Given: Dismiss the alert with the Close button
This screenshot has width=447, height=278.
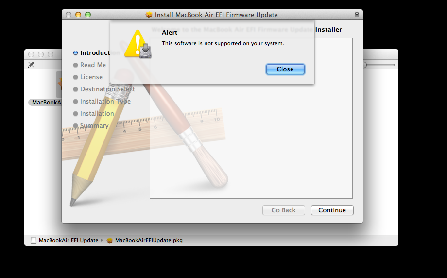Looking at the screenshot, I should pyautogui.click(x=285, y=69).
